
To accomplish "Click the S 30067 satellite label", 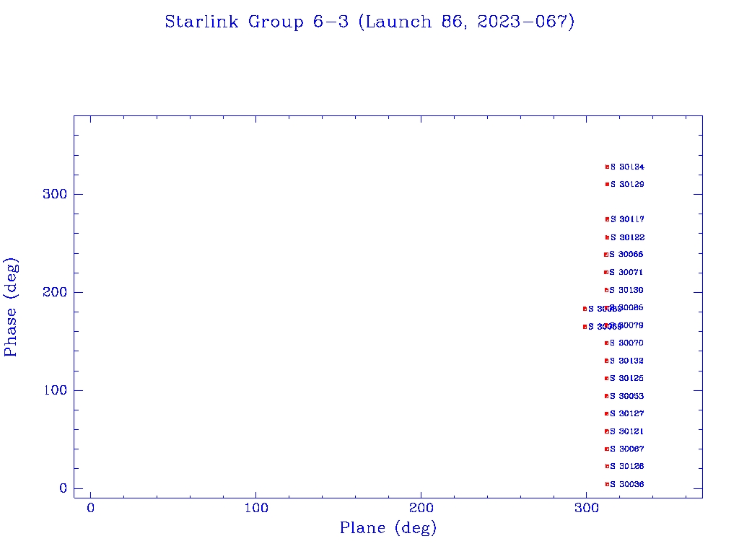I will point(627,449).
